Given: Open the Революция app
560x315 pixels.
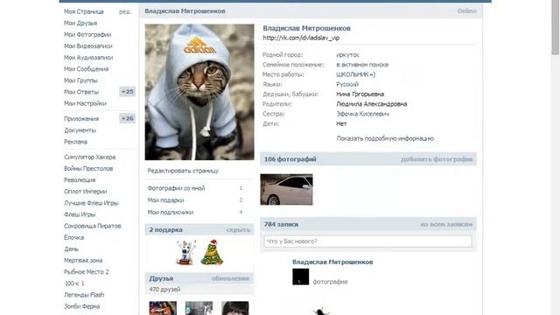Looking at the screenshot, I should [80, 179].
